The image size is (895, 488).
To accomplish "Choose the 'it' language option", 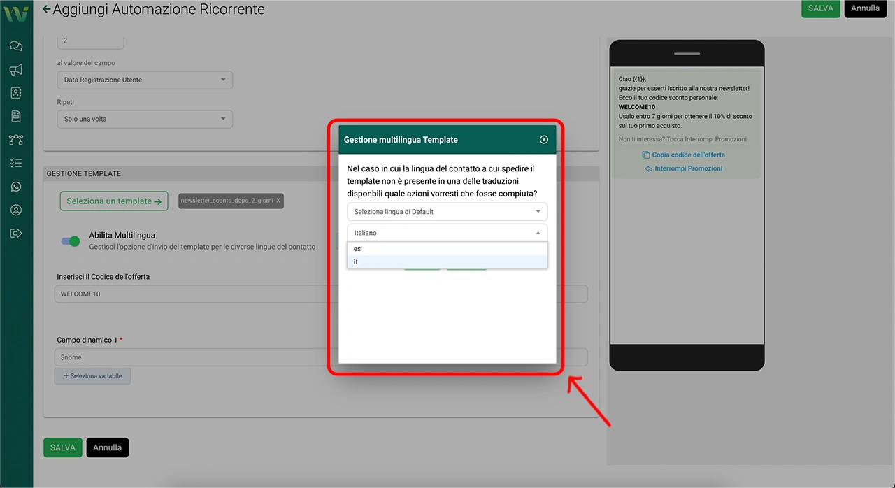I will coord(447,262).
